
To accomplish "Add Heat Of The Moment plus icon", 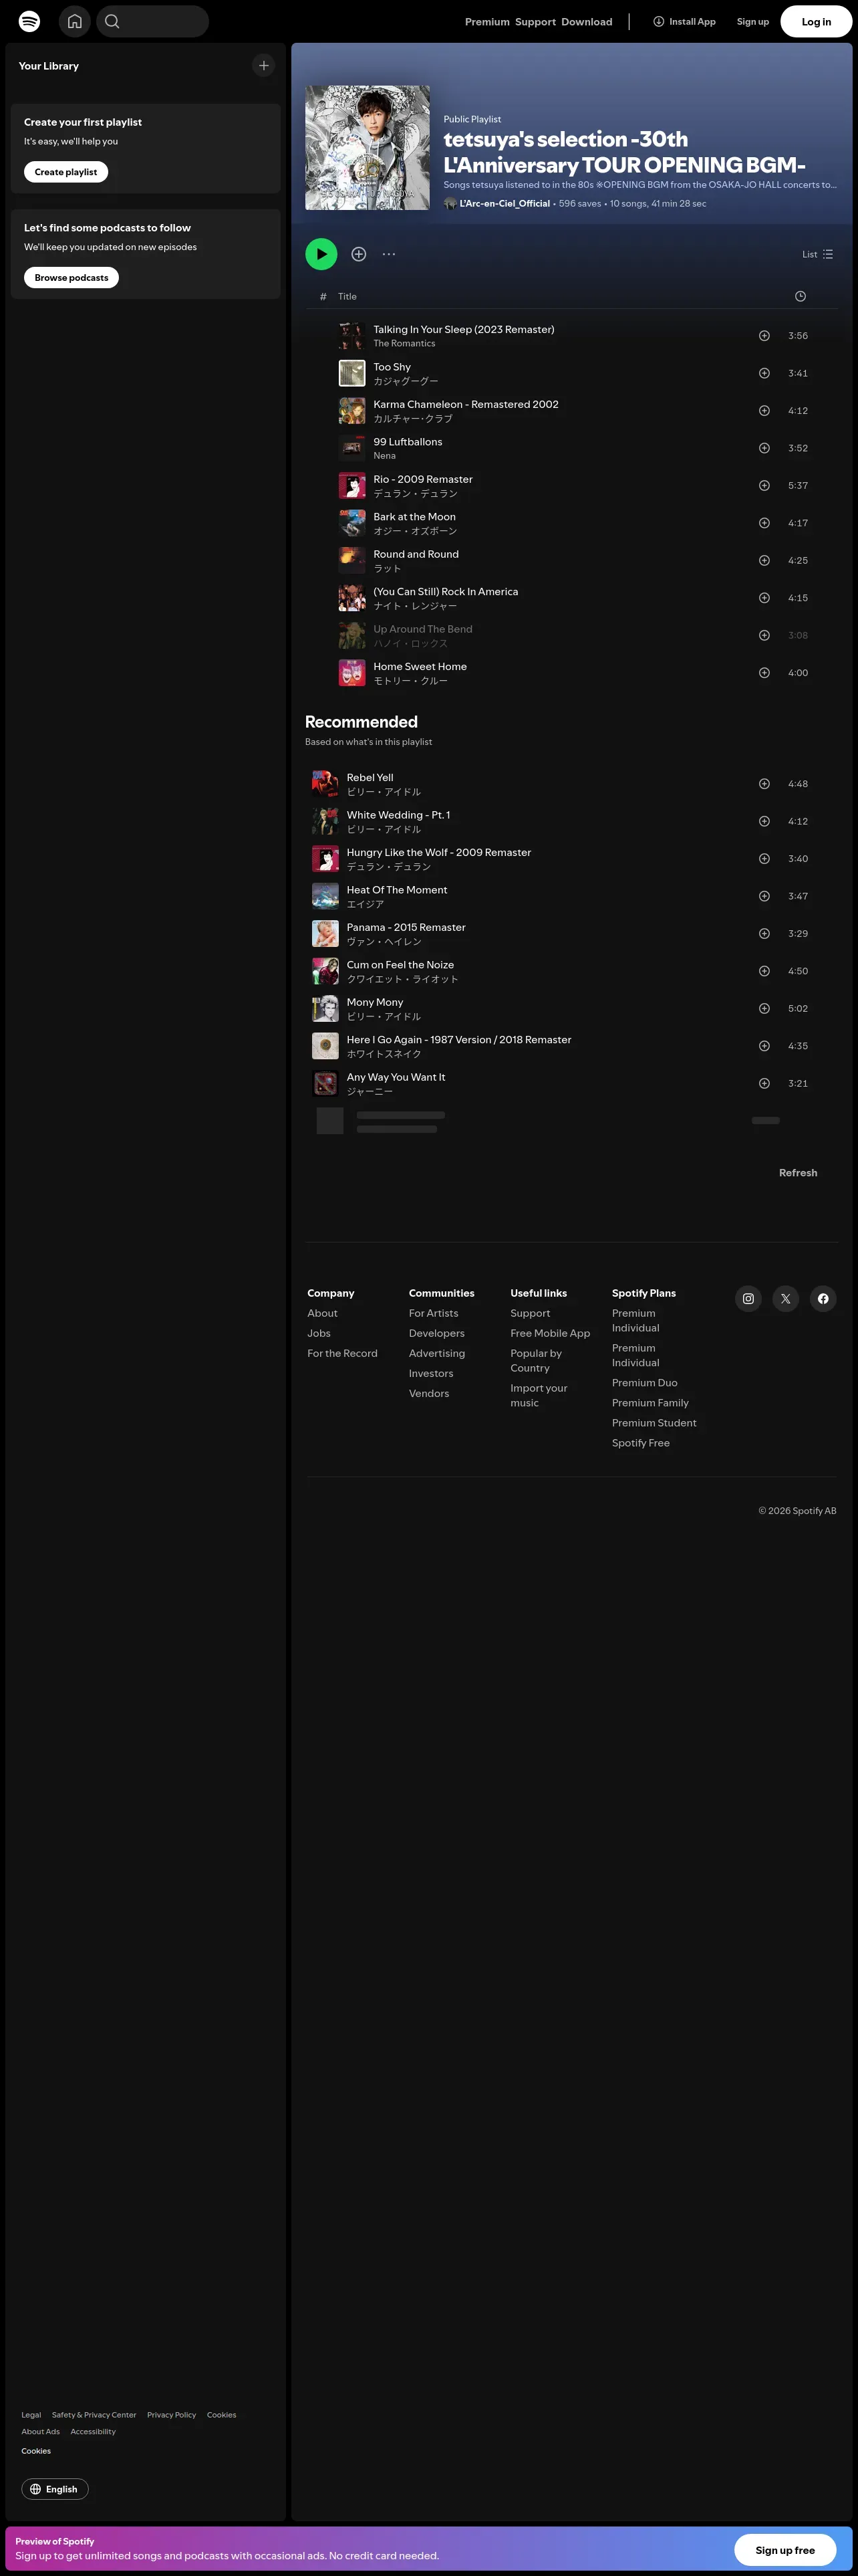I will (x=764, y=896).
